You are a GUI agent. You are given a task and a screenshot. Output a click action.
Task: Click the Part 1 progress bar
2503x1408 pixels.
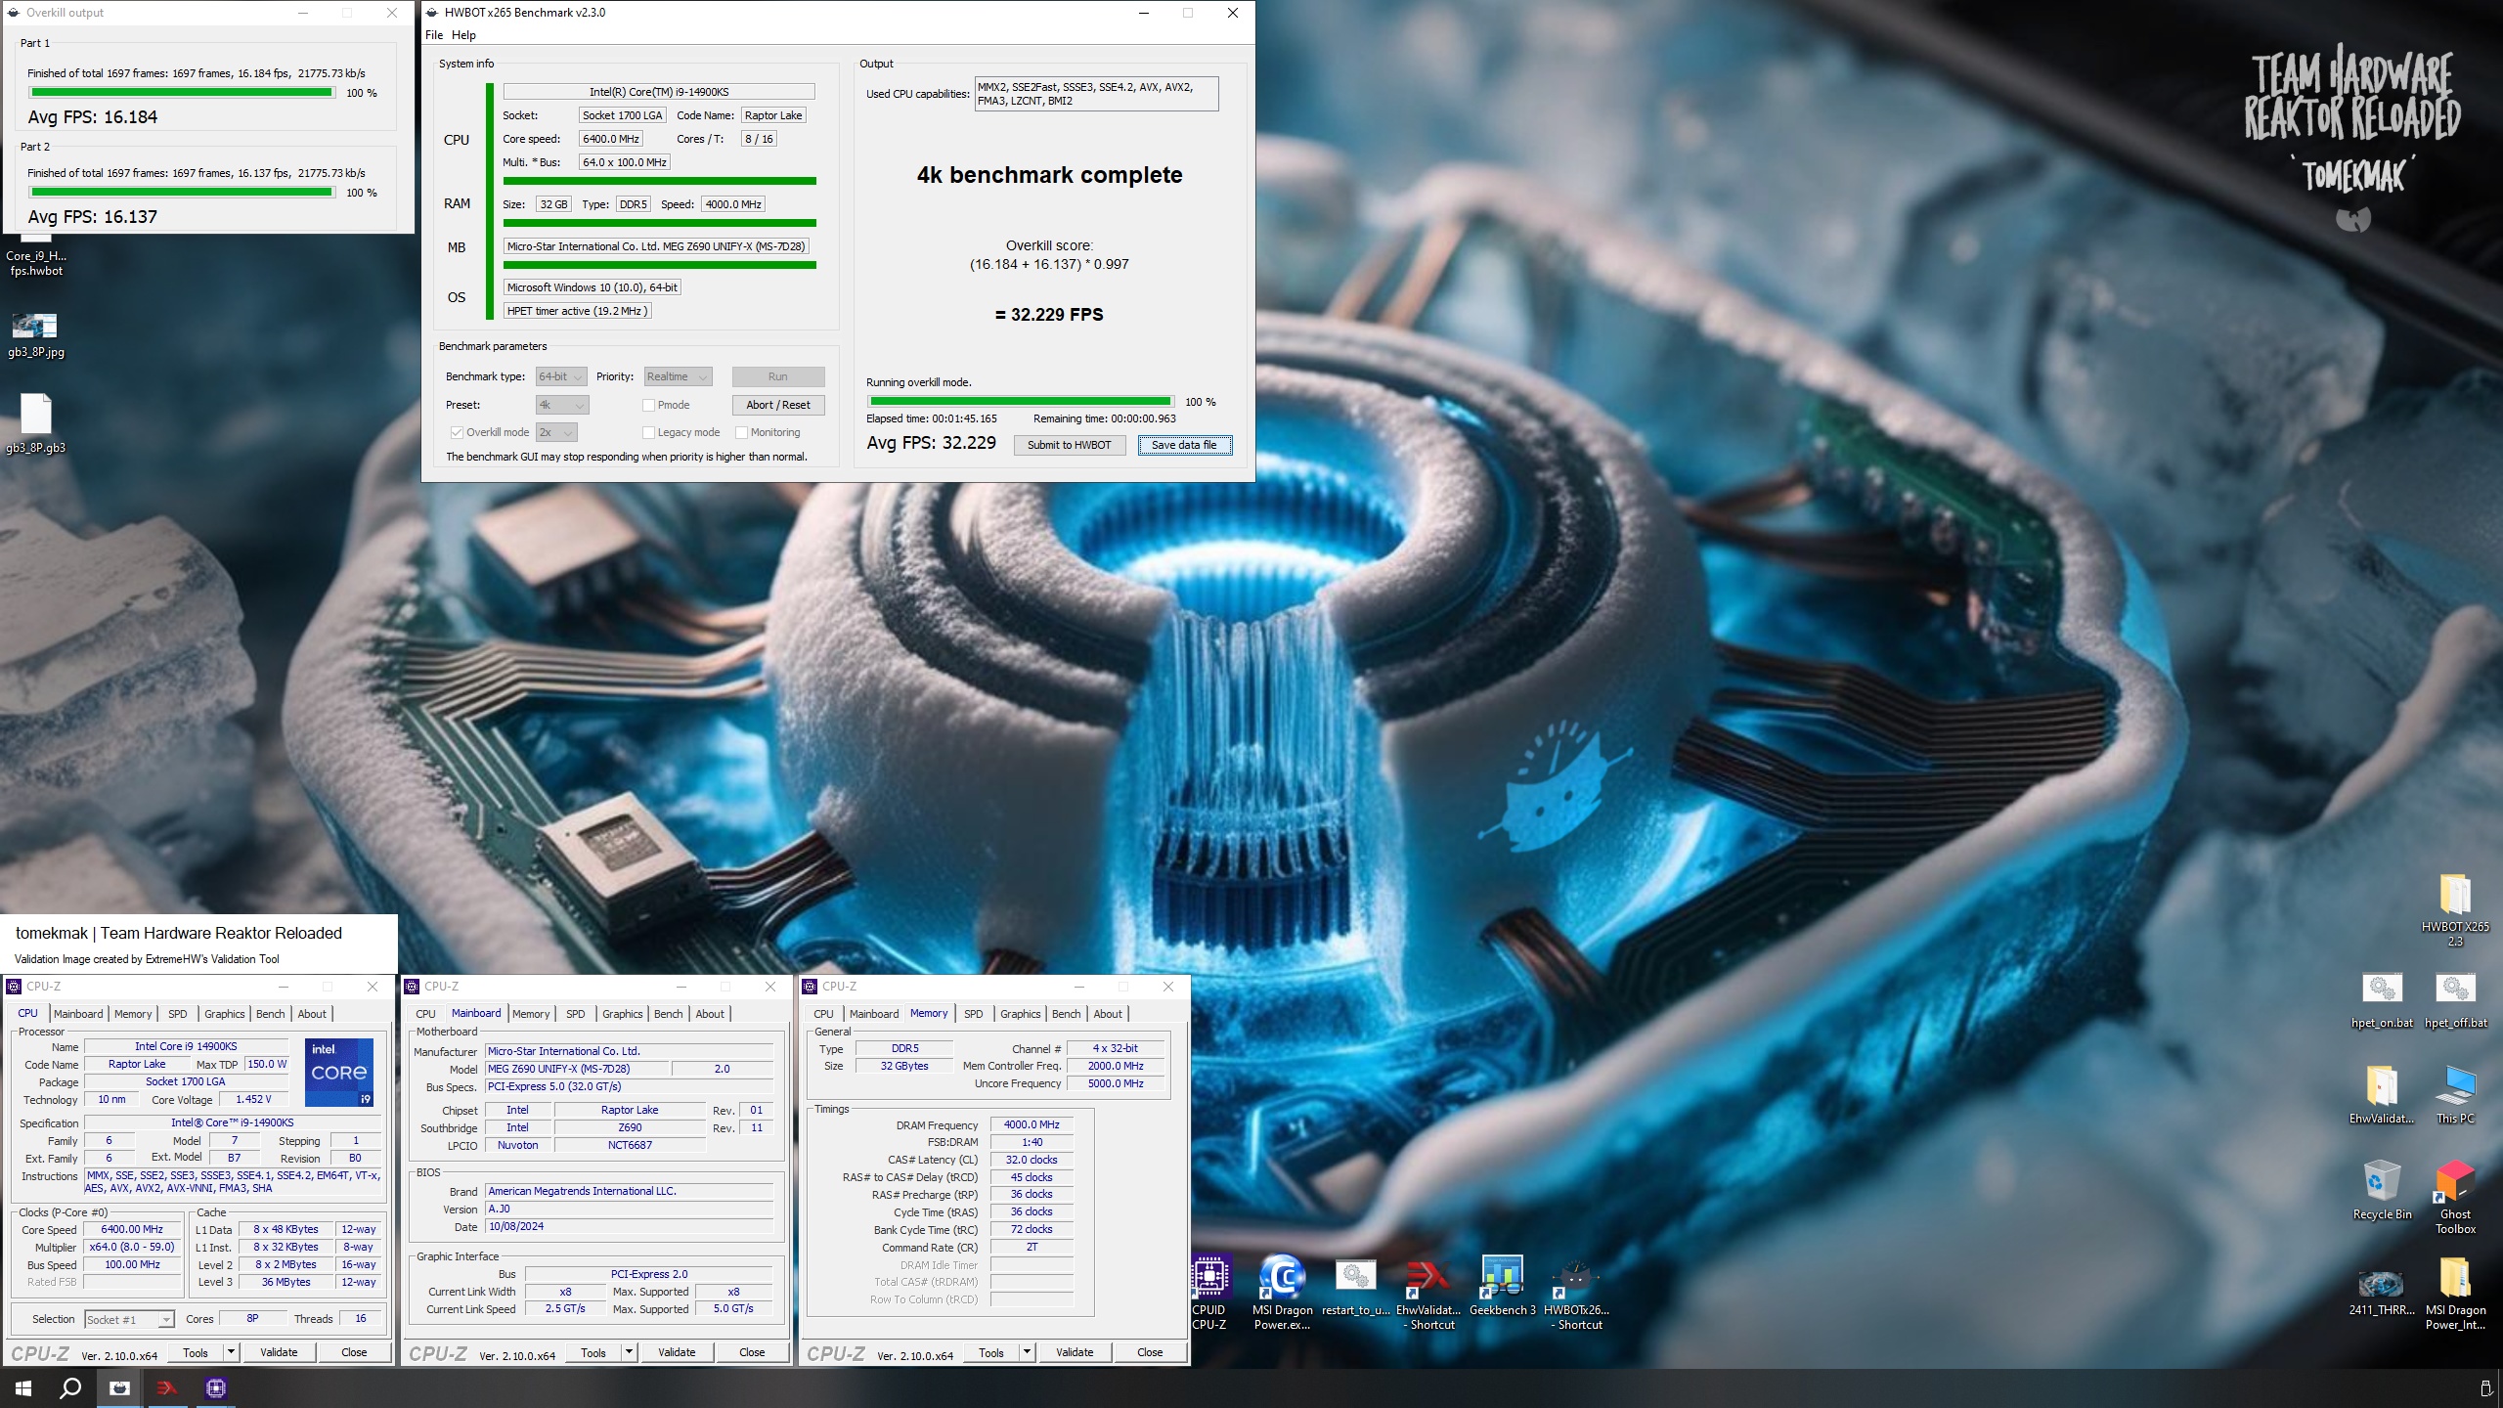[x=182, y=93]
